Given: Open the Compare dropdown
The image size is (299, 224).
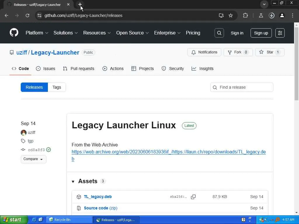Looking at the screenshot, I should [x=33, y=159].
